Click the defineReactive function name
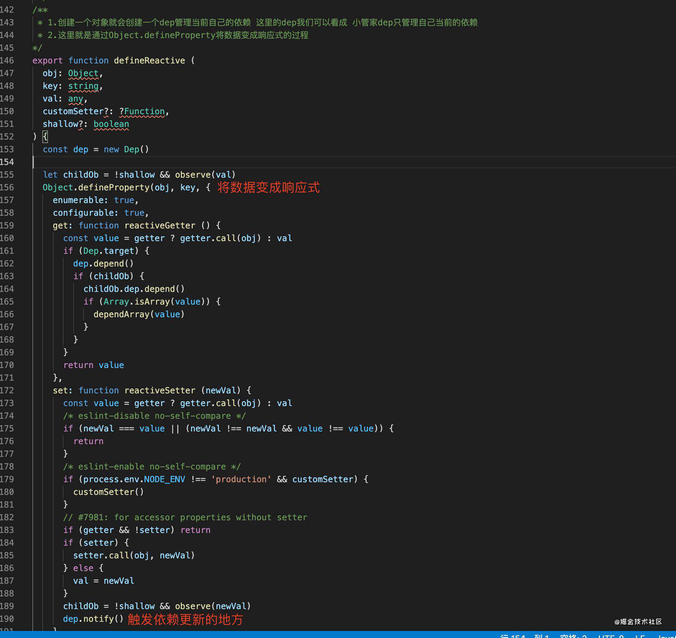The width and height of the screenshot is (676, 638). click(149, 61)
